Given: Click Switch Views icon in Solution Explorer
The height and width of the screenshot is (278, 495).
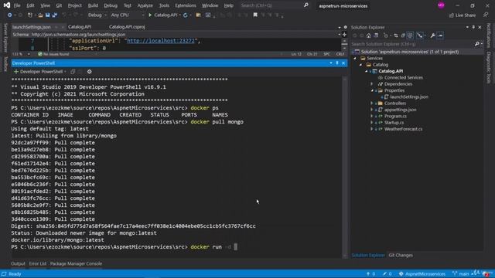Looking at the screenshot, I should click(376, 36).
